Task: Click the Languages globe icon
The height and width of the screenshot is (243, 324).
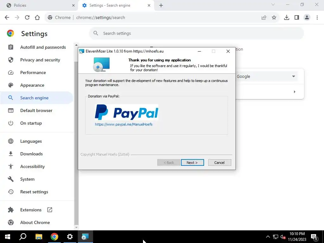Action: (11, 141)
